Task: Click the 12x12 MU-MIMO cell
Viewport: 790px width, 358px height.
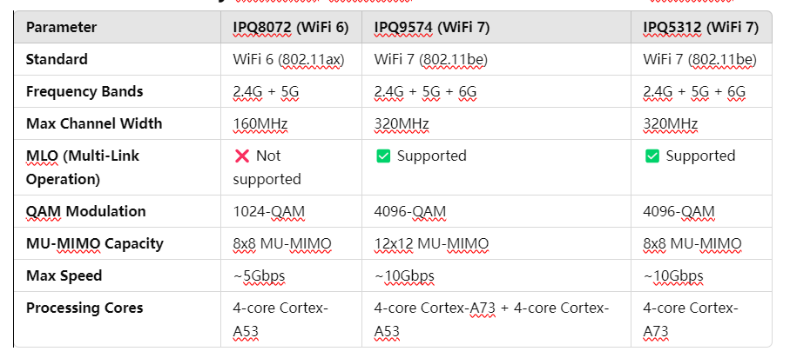Action: [431, 244]
